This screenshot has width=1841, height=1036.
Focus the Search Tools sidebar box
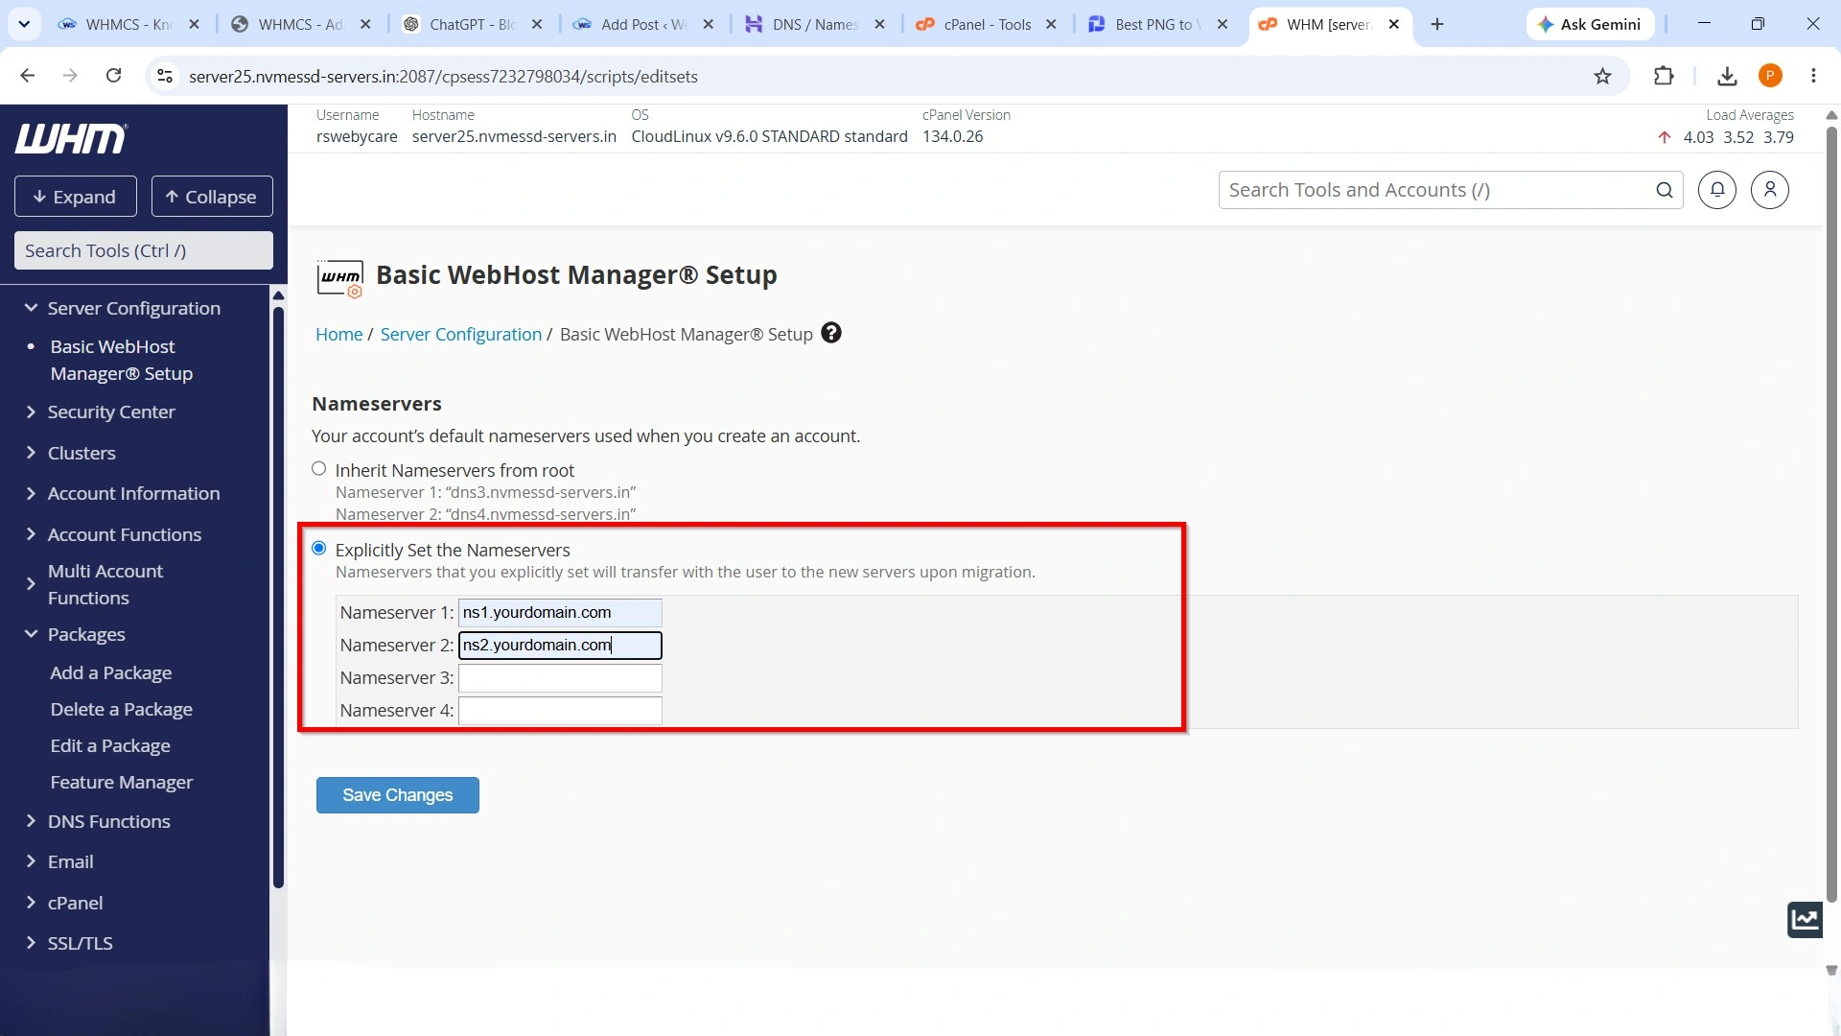tap(144, 250)
